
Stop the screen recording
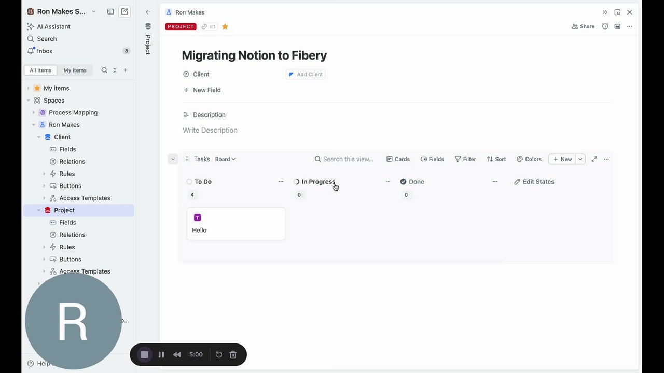[145, 355]
